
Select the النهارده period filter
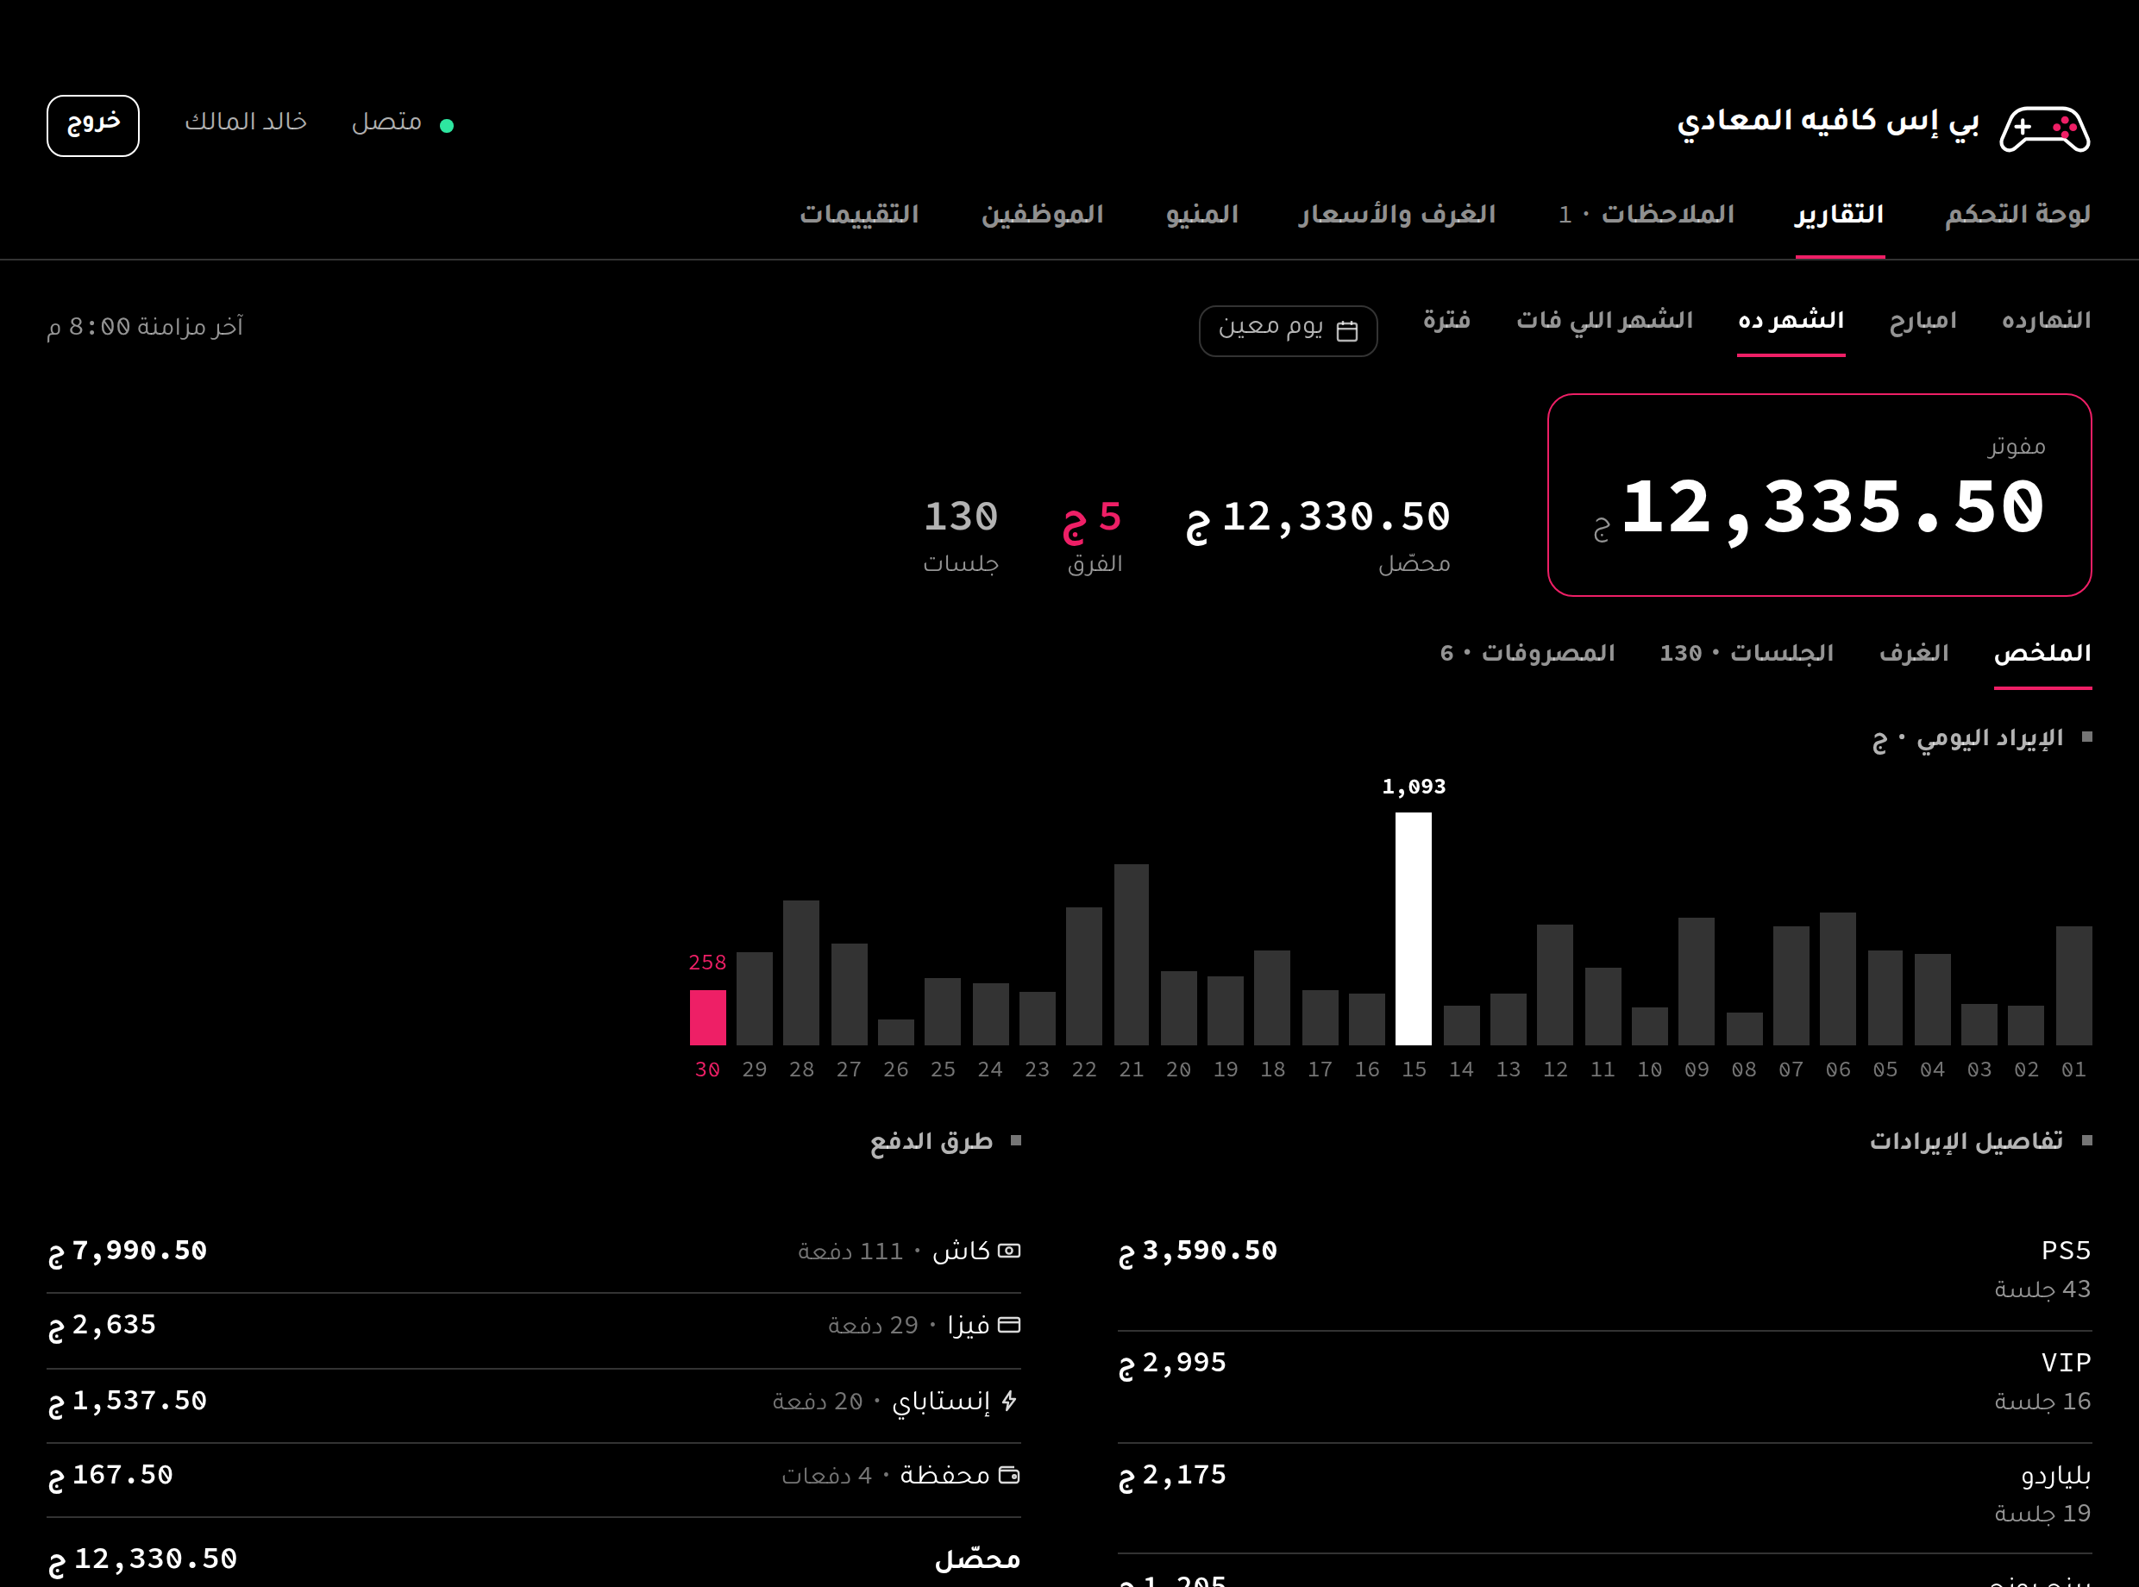[x=2046, y=320]
